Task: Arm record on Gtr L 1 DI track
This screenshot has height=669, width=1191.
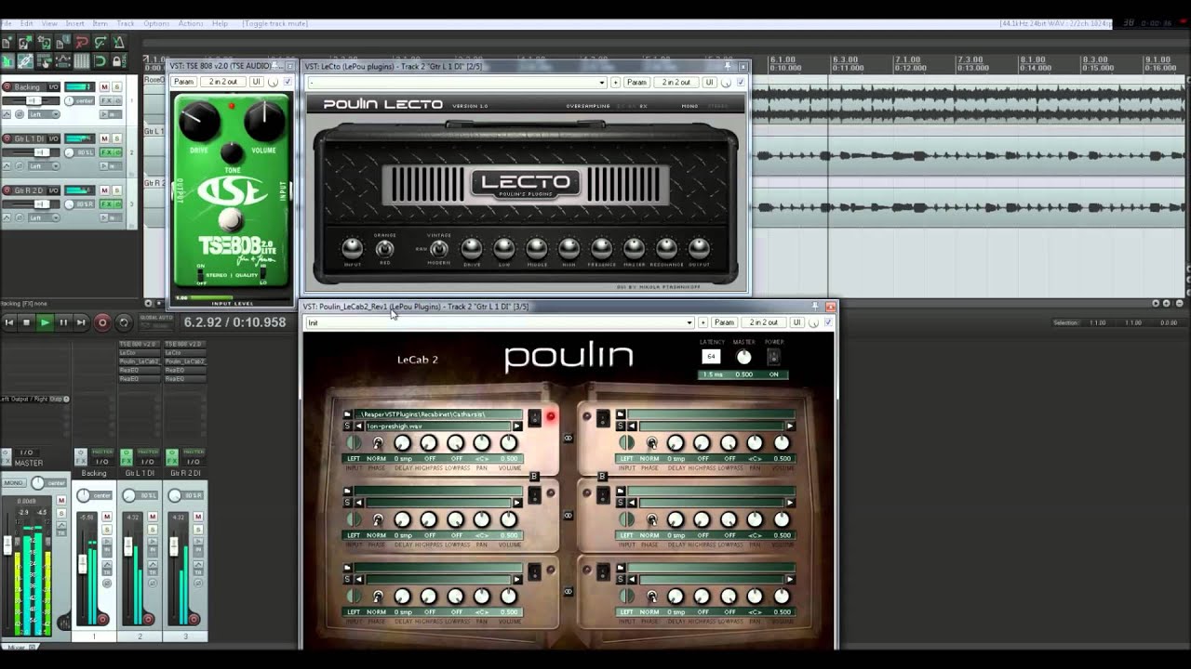Action: click(7, 138)
